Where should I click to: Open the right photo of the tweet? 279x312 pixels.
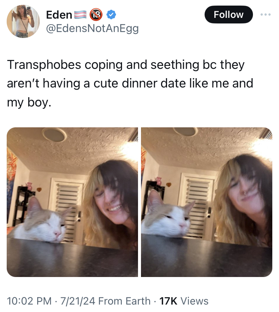click(x=206, y=202)
